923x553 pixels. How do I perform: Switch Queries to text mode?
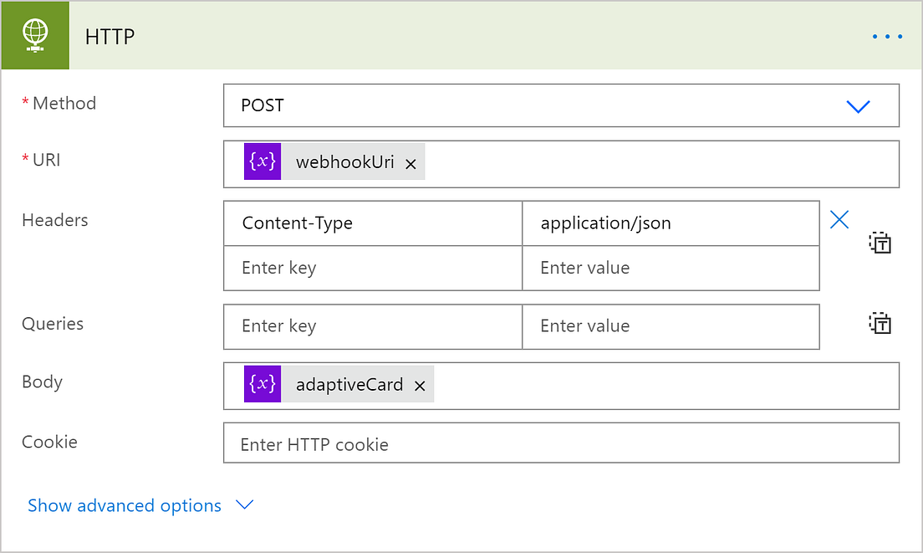(x=880, y=323)
